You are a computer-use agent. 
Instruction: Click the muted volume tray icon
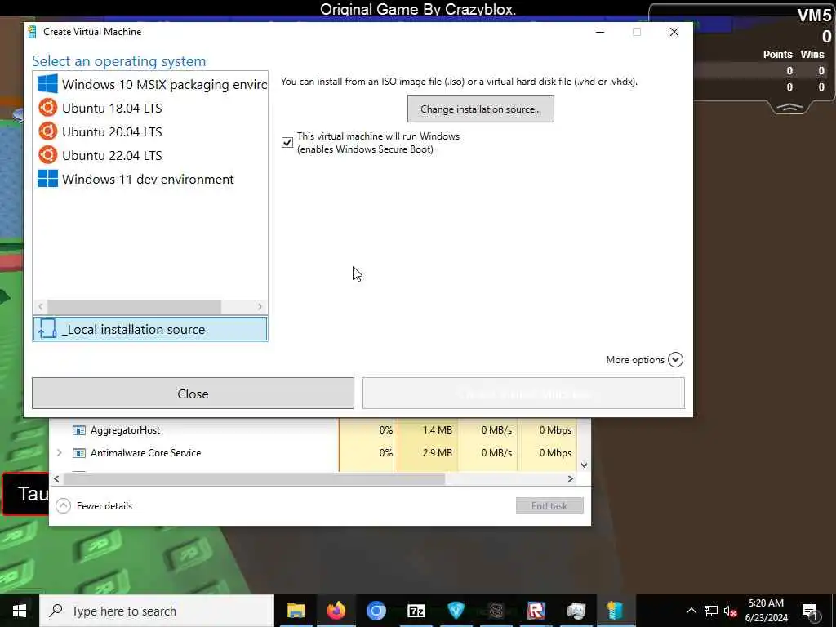(x=730, y=611)
